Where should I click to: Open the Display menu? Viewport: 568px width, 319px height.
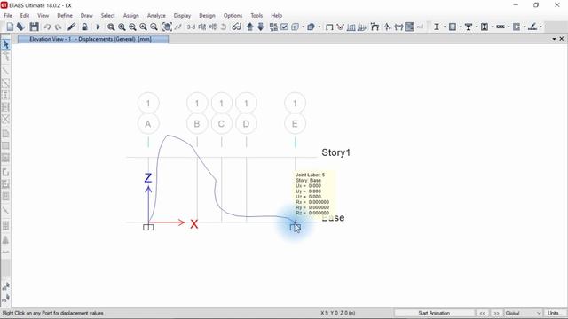pyautogui.click(x=182, y=16)
